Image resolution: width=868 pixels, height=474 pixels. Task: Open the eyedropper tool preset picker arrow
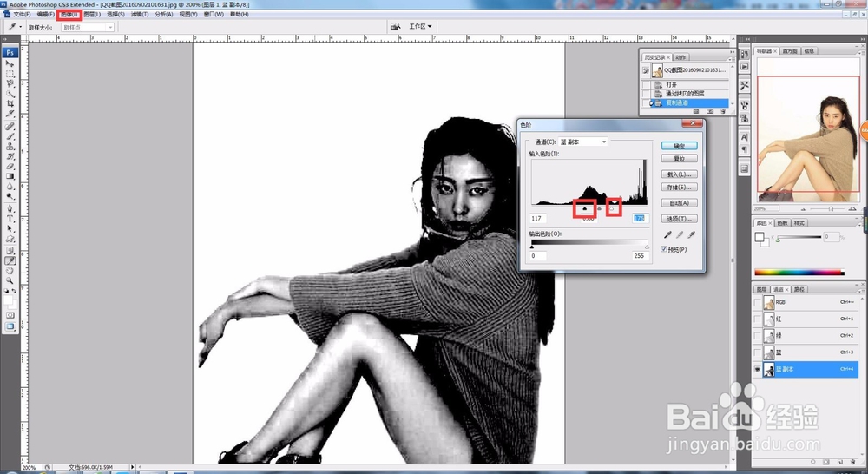(21, 27)
